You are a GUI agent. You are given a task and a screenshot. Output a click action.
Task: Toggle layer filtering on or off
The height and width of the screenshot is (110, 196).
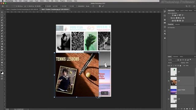coord(190,60)
